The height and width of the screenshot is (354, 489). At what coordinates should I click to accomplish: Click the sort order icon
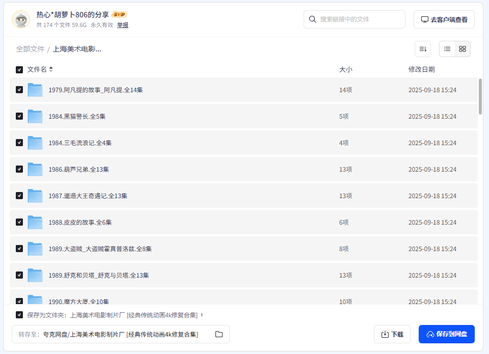click(422, 49)
